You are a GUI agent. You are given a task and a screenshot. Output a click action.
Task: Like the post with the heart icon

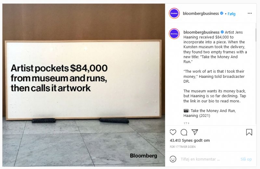click(173, 132)
